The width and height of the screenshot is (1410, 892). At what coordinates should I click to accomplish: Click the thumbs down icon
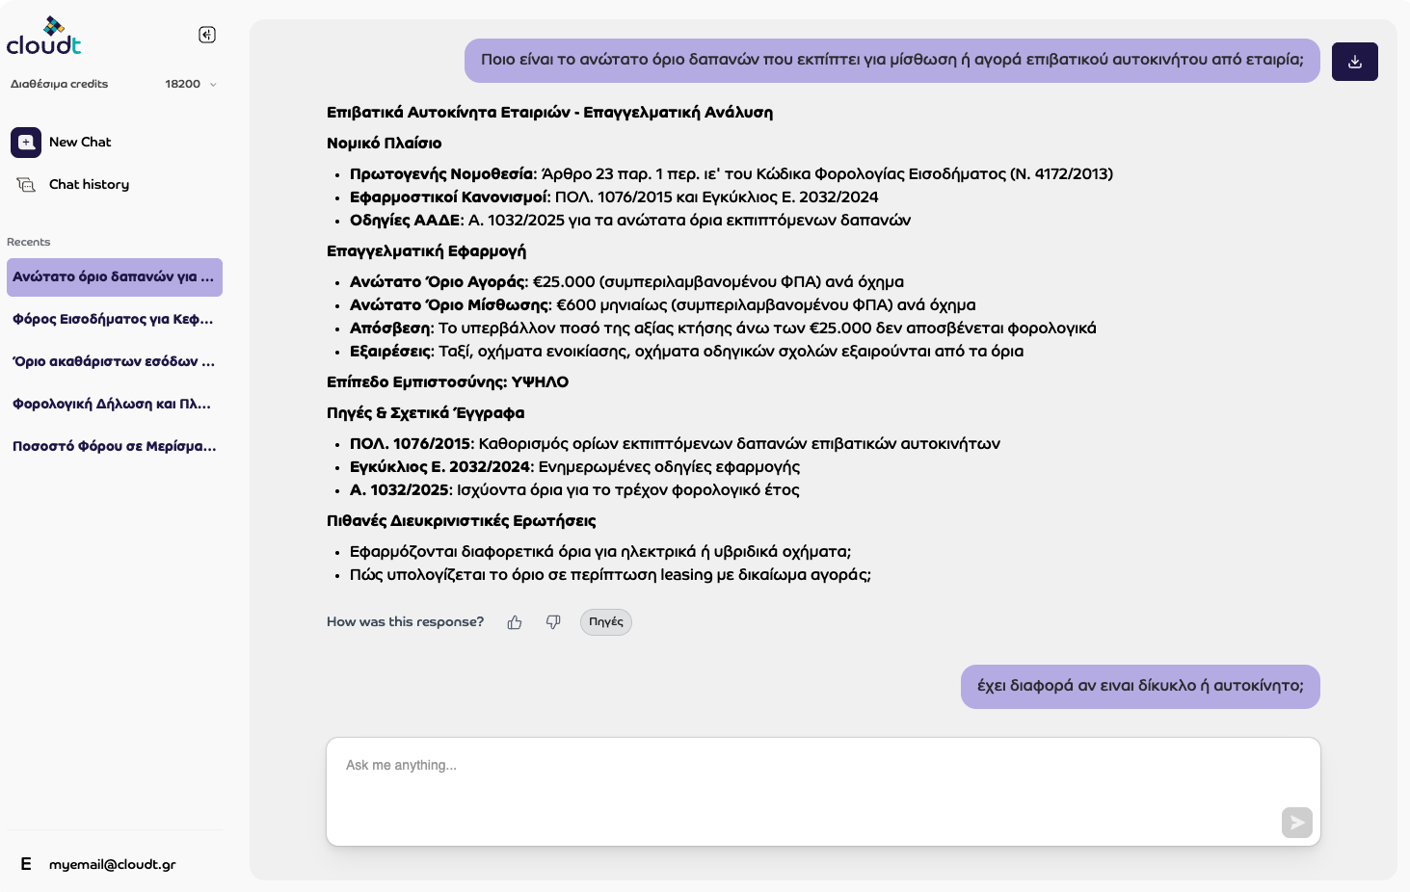click(553, 622)
